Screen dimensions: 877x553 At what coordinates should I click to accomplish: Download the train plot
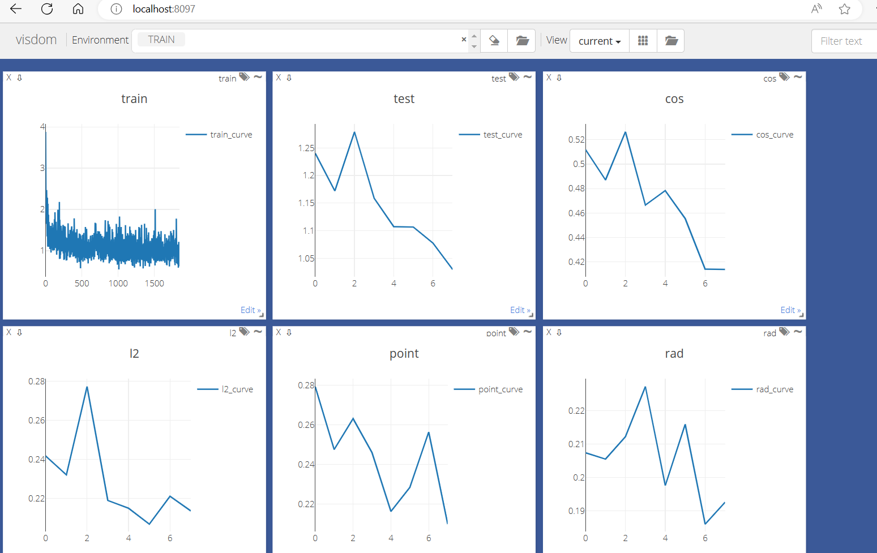coord(19,78)
